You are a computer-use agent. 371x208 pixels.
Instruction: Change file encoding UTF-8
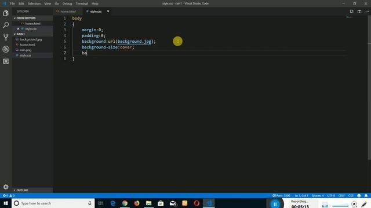(331, 195)
